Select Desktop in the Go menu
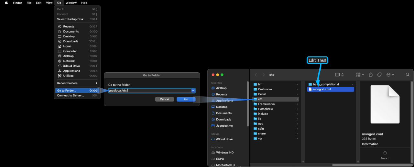Screen dimensions: 414x167 point(77,36)
